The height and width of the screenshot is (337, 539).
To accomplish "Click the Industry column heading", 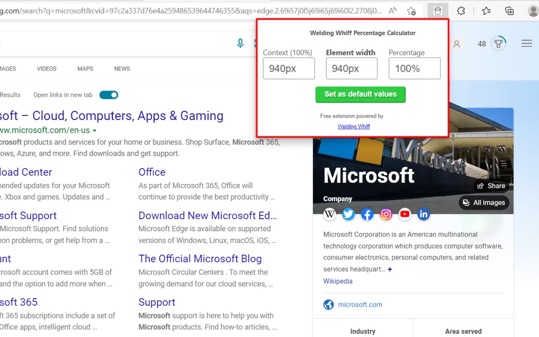I will click(x=363, y=332).
